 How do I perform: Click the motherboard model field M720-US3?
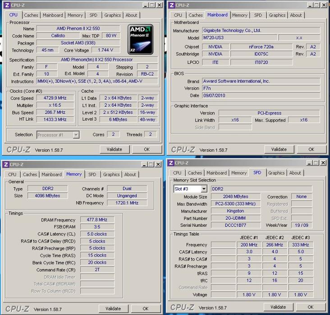click(x=239, y=38)
